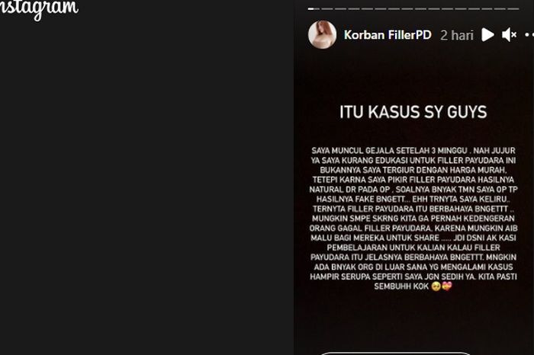Click the Korban FillerPD username
Viewport: 534px width, 355px height.
pos(388,35)
